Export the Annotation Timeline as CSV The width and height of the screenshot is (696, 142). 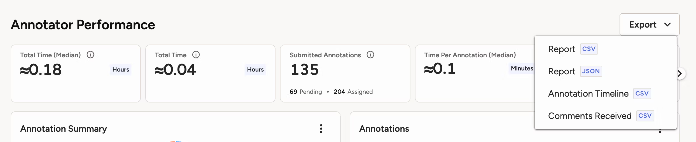(x=599, y=94)
